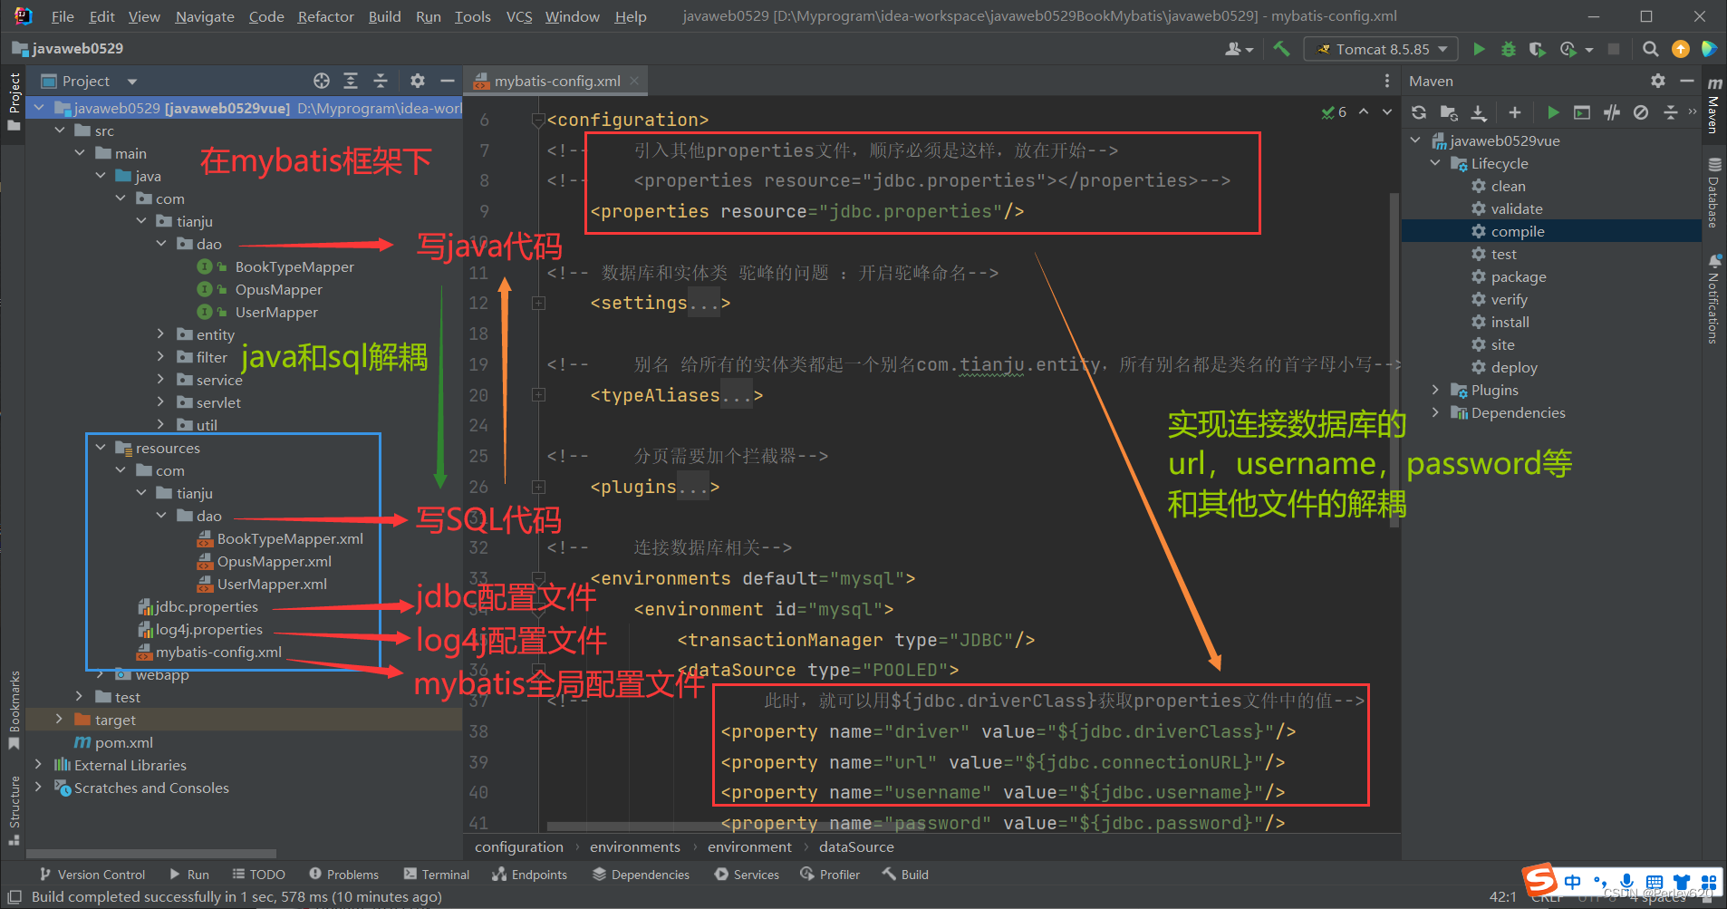Build project with the hammer icon
This screenshot has width=1727, height=909.
pos(1281,49)
